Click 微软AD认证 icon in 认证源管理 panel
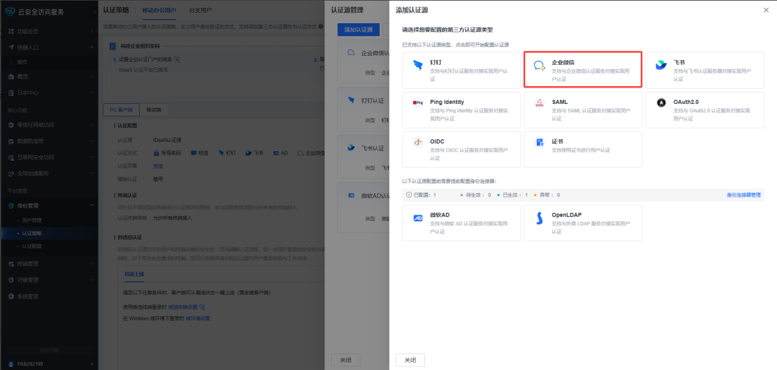This screenshot has width=777, height=370. click(x=351, y=196)
